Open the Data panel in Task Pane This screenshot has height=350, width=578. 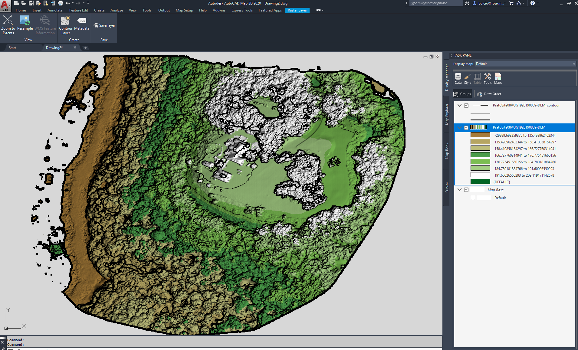point(458,78)
